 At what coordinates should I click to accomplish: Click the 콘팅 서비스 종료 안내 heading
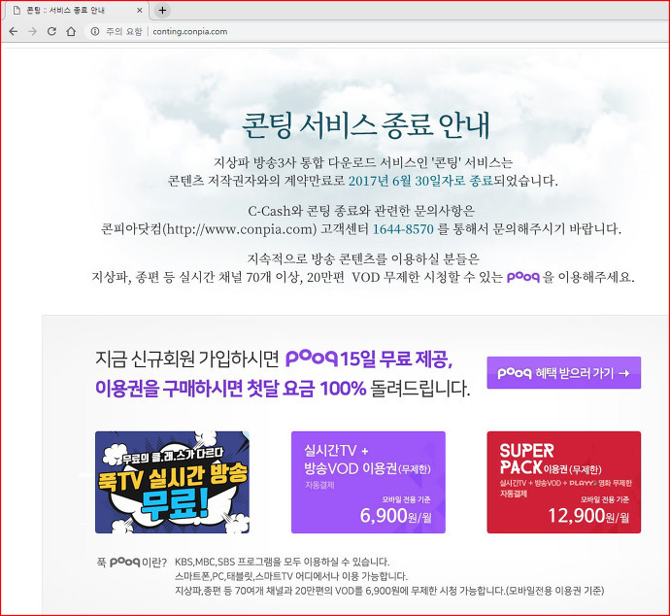coord(366,125)
